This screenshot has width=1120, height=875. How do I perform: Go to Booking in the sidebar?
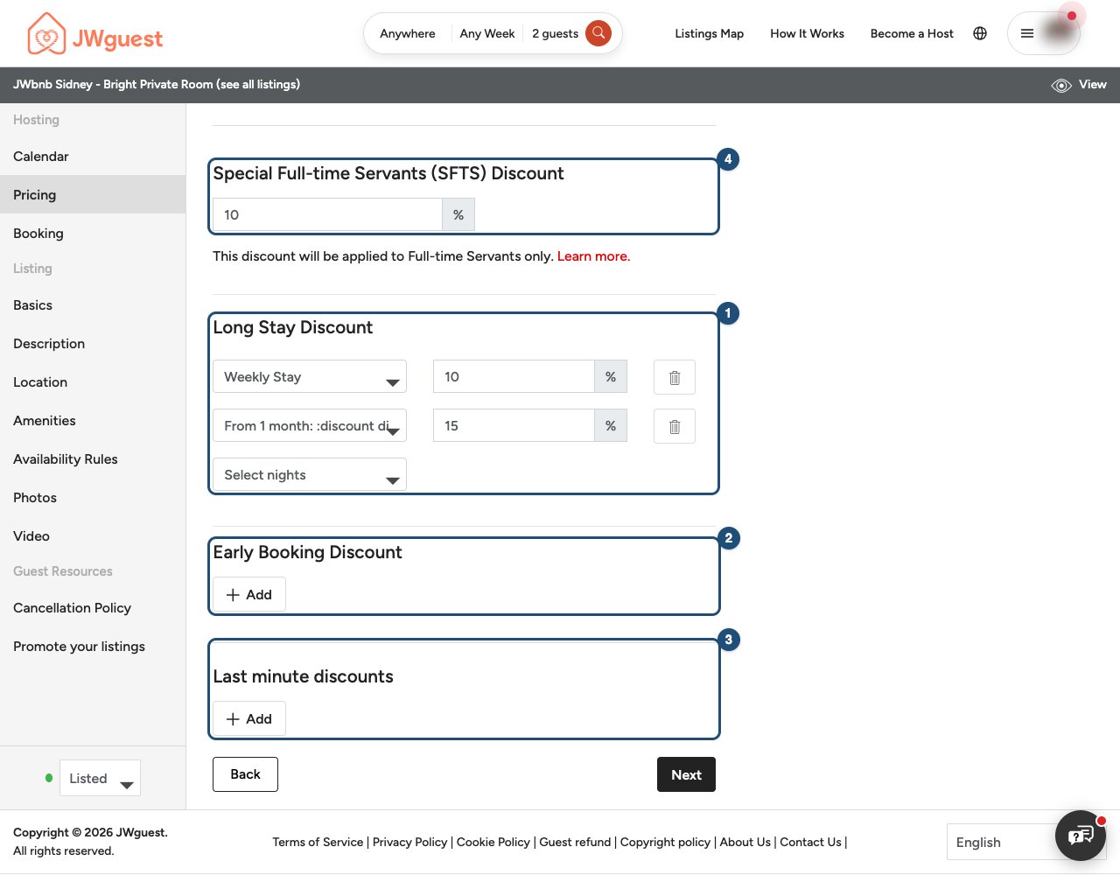(x=93, y=234)
